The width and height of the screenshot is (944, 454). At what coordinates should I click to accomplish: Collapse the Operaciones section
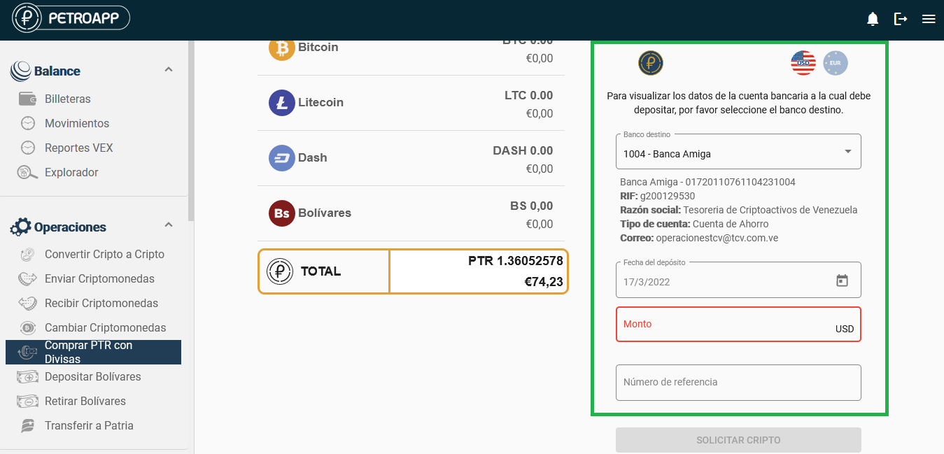click(x=168, y=225)
